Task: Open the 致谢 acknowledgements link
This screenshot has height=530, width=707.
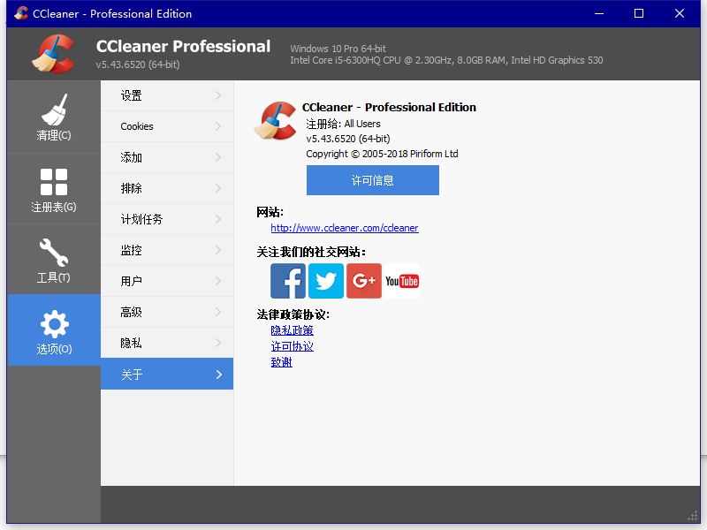Action: (282, 362)
